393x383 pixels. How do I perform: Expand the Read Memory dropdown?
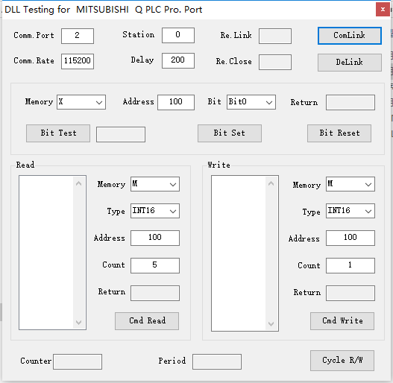tap(155, 184)
